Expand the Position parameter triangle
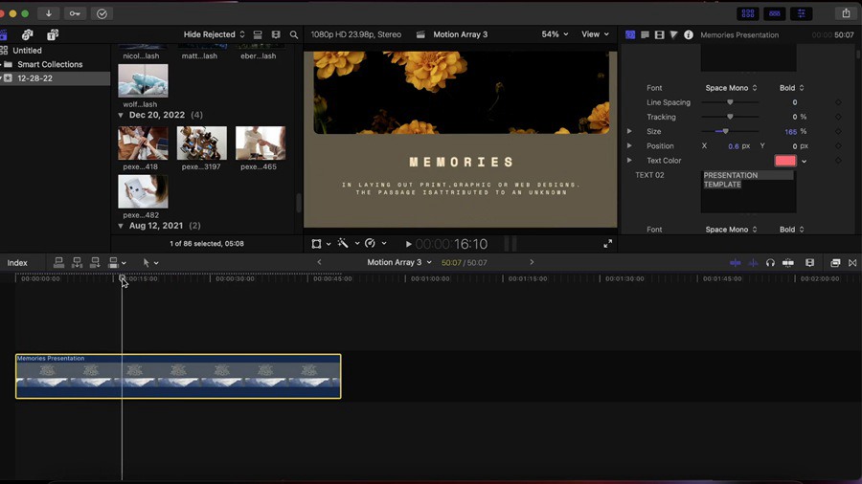The width and height of the screenshot is (862, 484). pos(629,145)
